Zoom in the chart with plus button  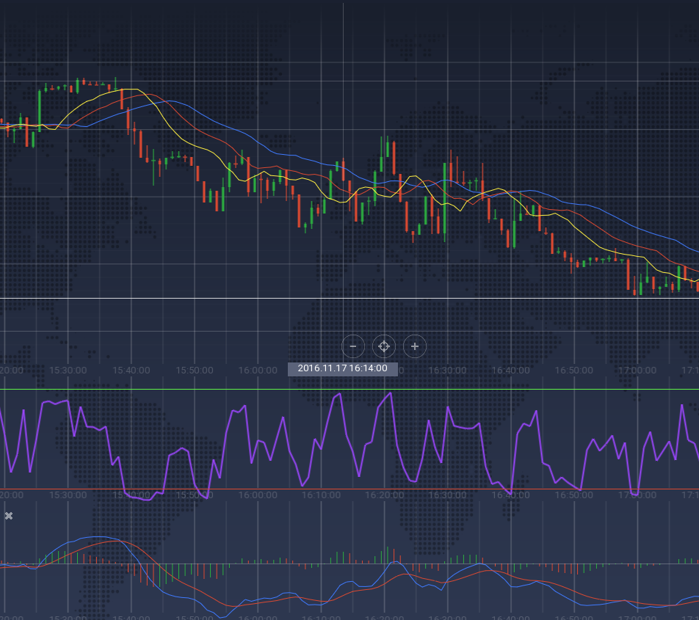tap(415, 346)
